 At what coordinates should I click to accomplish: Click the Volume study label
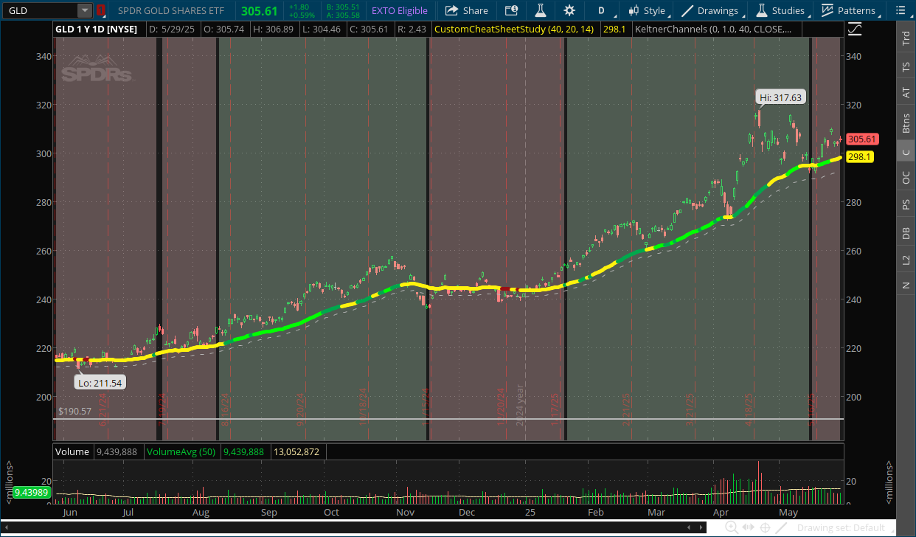click(72, 451)
